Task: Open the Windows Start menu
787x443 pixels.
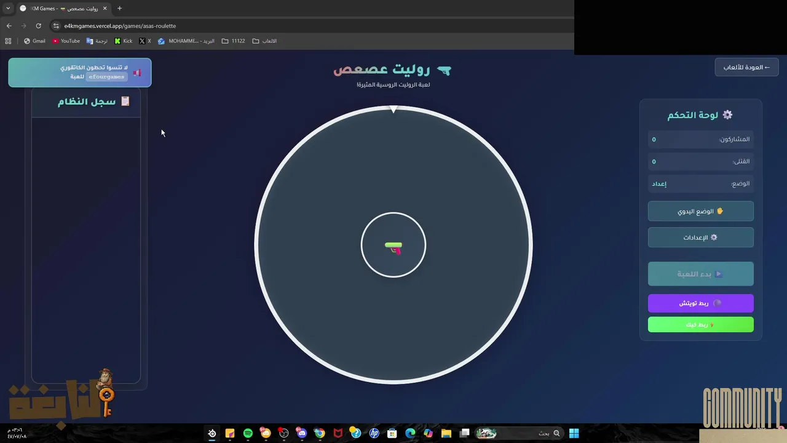Action: point(574,433)
